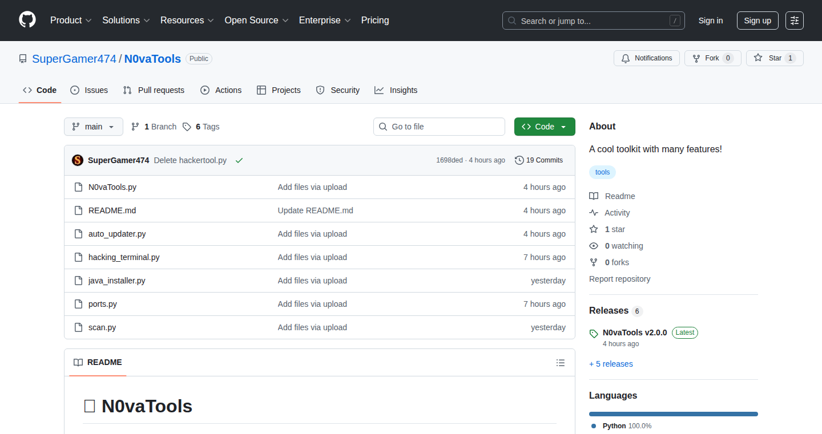Screen dimensions: 822x434
Task: Focus the Search or jump to field
Action: (594, 21)
